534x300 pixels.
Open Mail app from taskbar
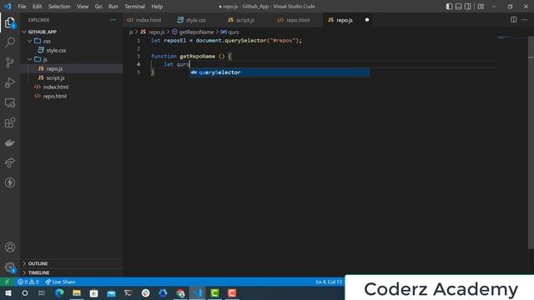(111, 293)
